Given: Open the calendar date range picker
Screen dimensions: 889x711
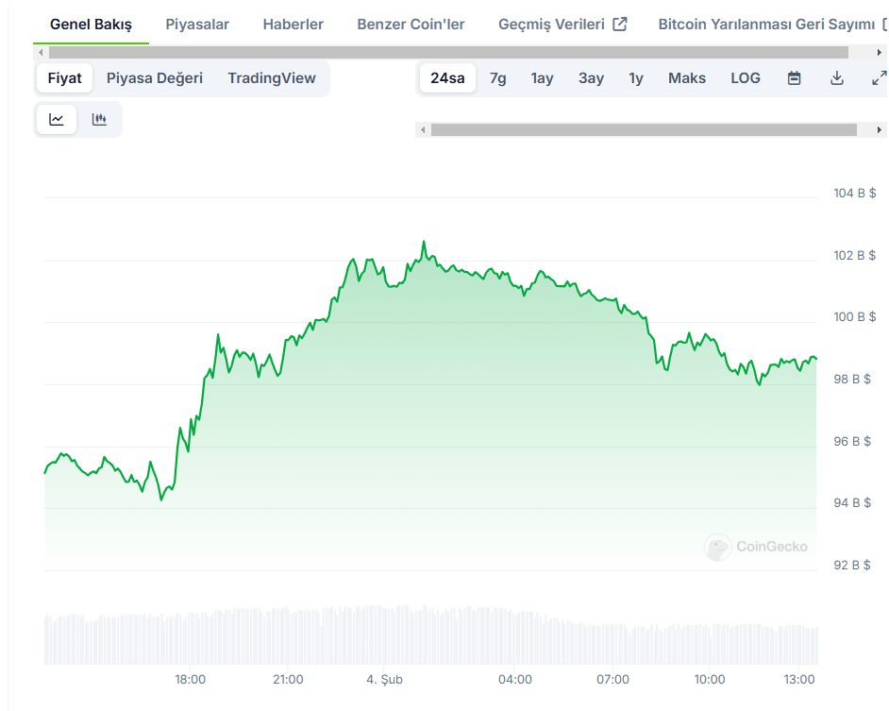Looking at the screenshot, I should [x=794, y=78].
